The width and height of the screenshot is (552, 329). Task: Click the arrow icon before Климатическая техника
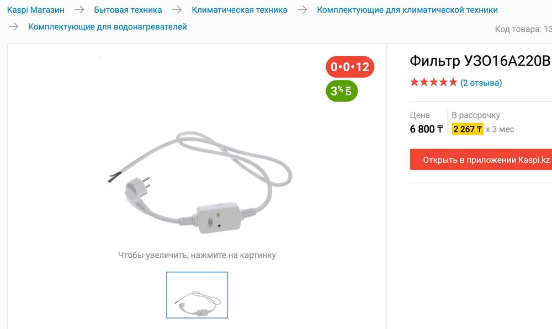coord(177,10)
